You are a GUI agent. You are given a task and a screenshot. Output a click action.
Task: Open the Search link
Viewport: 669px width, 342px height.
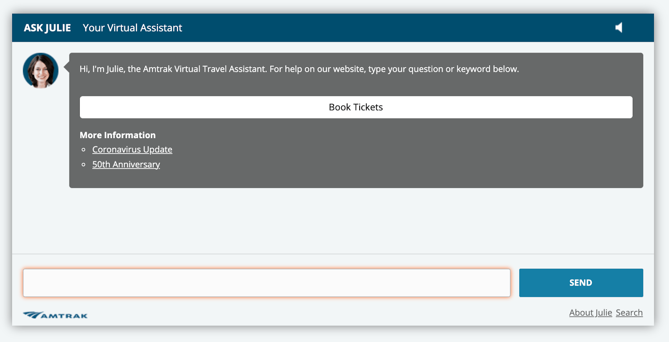pyautogui.click(x=629, y=312)
